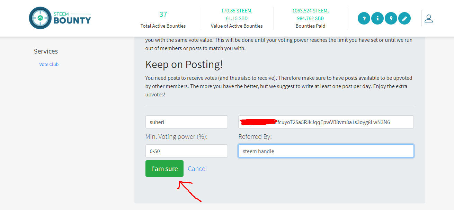Click the Value of Active Bounties label

(x=237, y=26)
